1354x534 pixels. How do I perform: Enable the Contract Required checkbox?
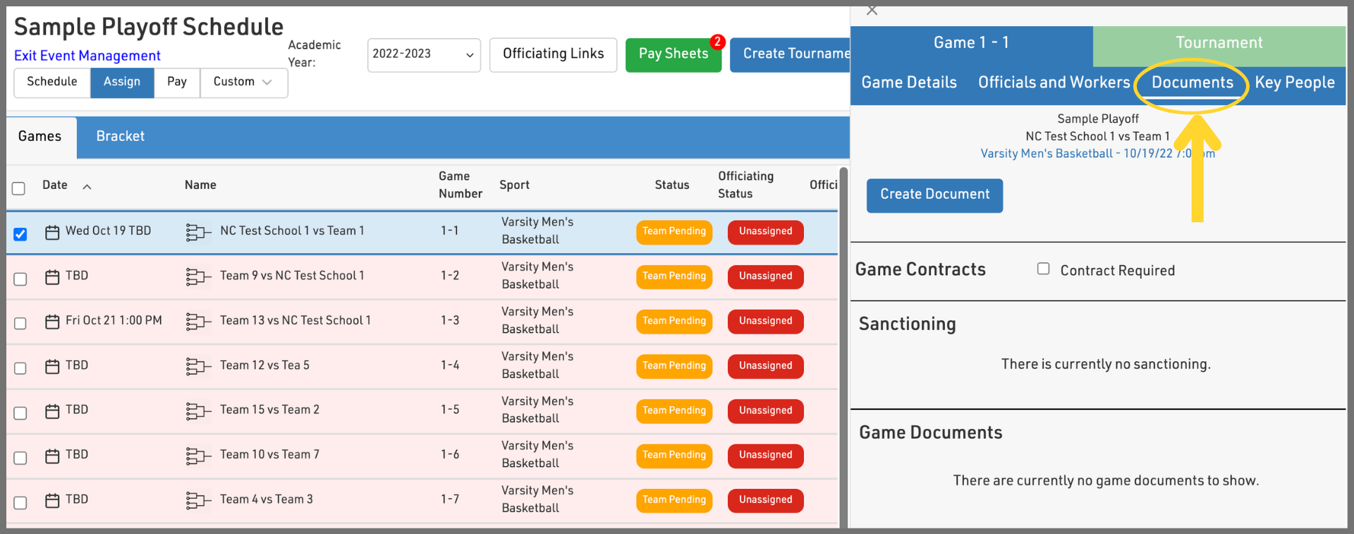coord(1043,269)
